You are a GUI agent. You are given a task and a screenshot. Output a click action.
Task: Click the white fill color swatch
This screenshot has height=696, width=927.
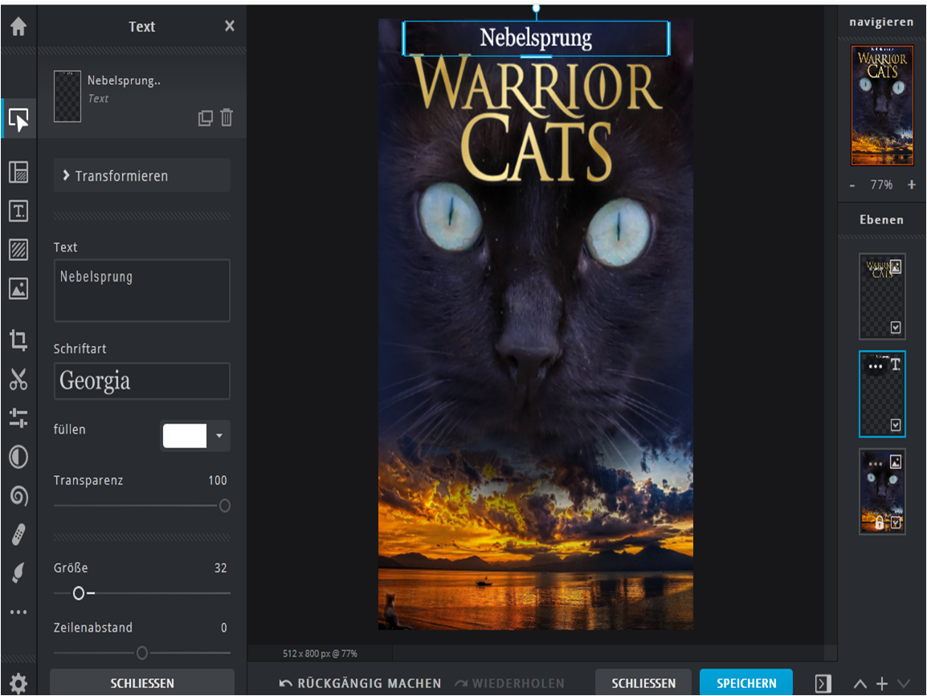tap(185, 436)
